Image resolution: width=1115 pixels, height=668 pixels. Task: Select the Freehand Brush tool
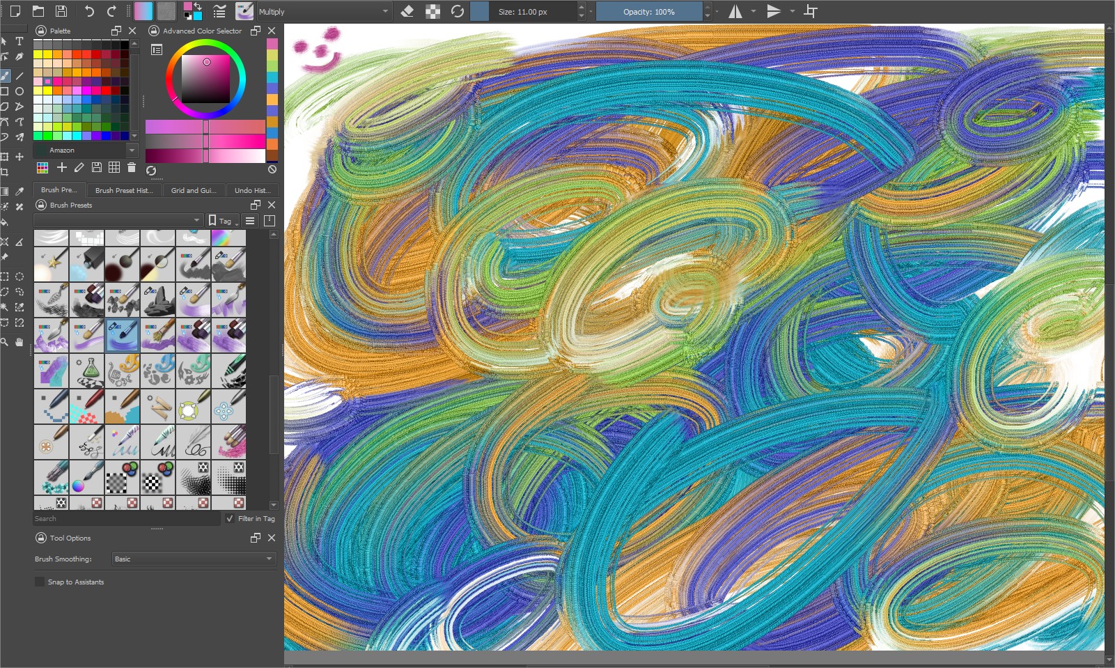point(6,75)
